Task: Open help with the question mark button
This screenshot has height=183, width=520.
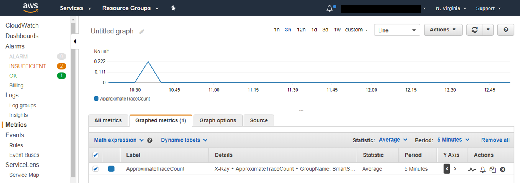Action: tap(506, 30)
